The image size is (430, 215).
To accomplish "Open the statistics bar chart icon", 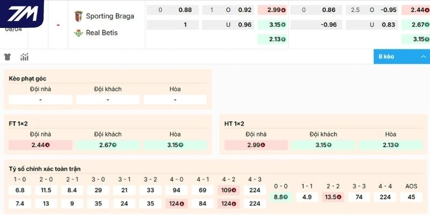I will [x=25, y=57].
